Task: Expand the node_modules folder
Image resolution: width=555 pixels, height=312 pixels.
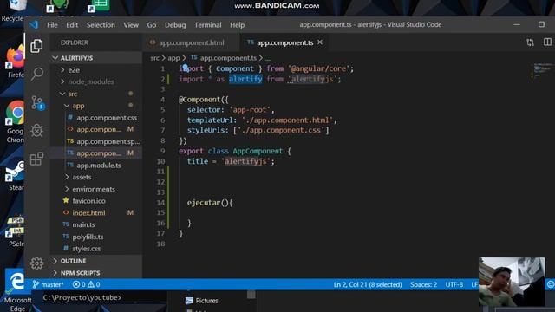Action: [x=96, y=81]
